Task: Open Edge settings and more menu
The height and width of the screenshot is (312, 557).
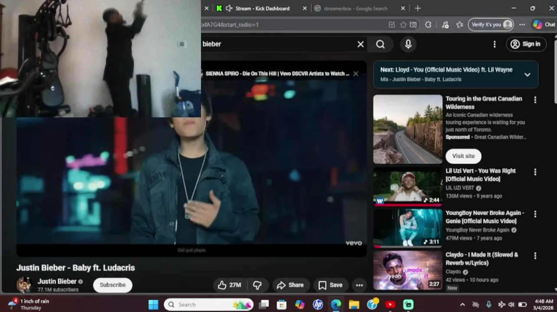Action: coord(522,25)
